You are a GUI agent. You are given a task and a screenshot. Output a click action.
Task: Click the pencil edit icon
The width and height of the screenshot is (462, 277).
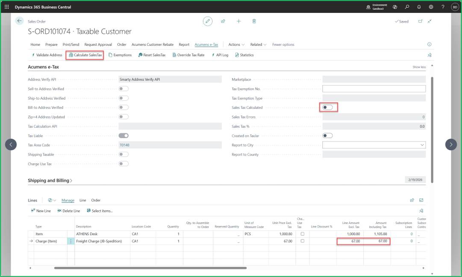coord(207,21)
